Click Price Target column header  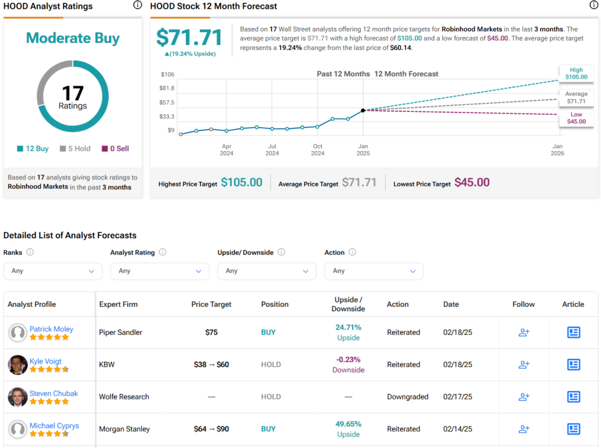click(x=211, y=304)
